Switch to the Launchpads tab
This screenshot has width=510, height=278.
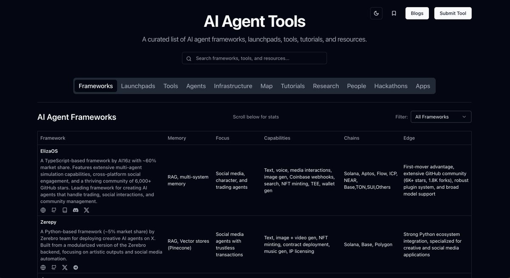pos(138,86)
